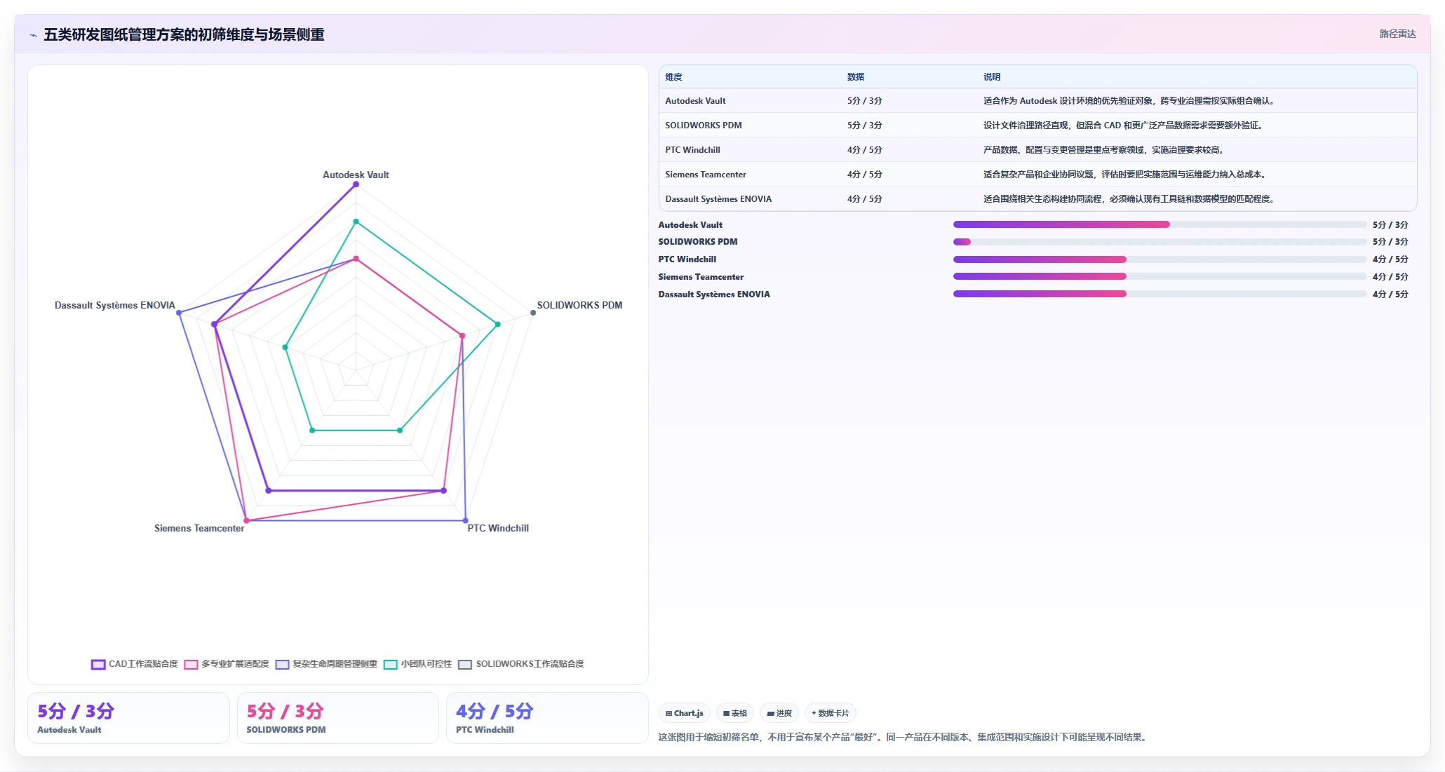This screenshot has width=1445, height=772.
Task: Click the Siemens Teamcenter radar axis label
Action: coord(199,528)
